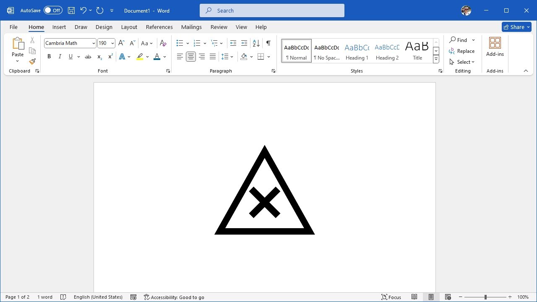
Task: Clear all formatting with eraser icon
Action: 163,43
